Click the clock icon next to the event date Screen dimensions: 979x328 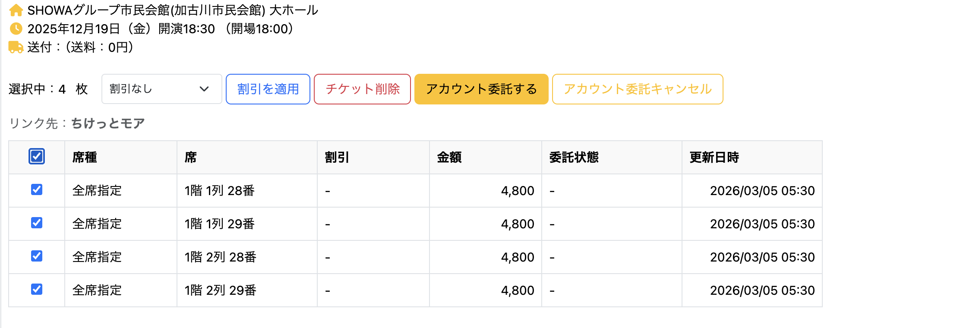click(x=15, y=29)
